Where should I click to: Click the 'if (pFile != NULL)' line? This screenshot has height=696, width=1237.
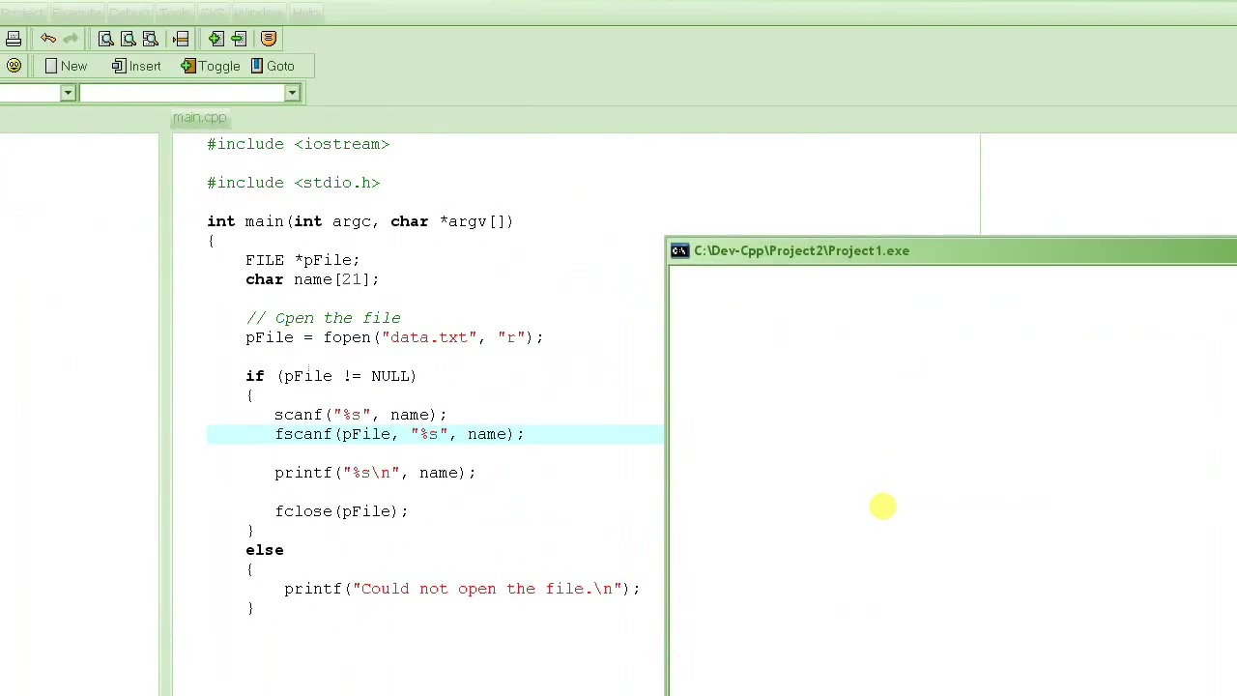pos(331,376)
